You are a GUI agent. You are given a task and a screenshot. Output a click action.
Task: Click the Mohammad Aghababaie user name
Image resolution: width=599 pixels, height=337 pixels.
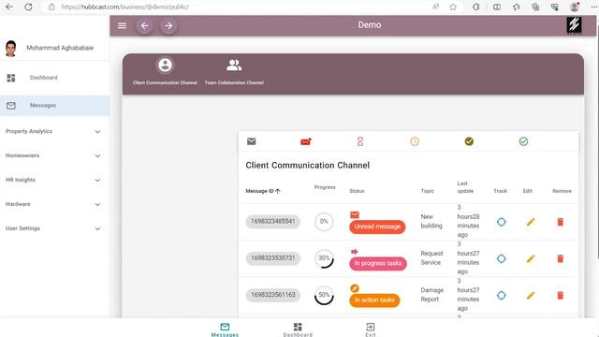(x=60, y=48)
